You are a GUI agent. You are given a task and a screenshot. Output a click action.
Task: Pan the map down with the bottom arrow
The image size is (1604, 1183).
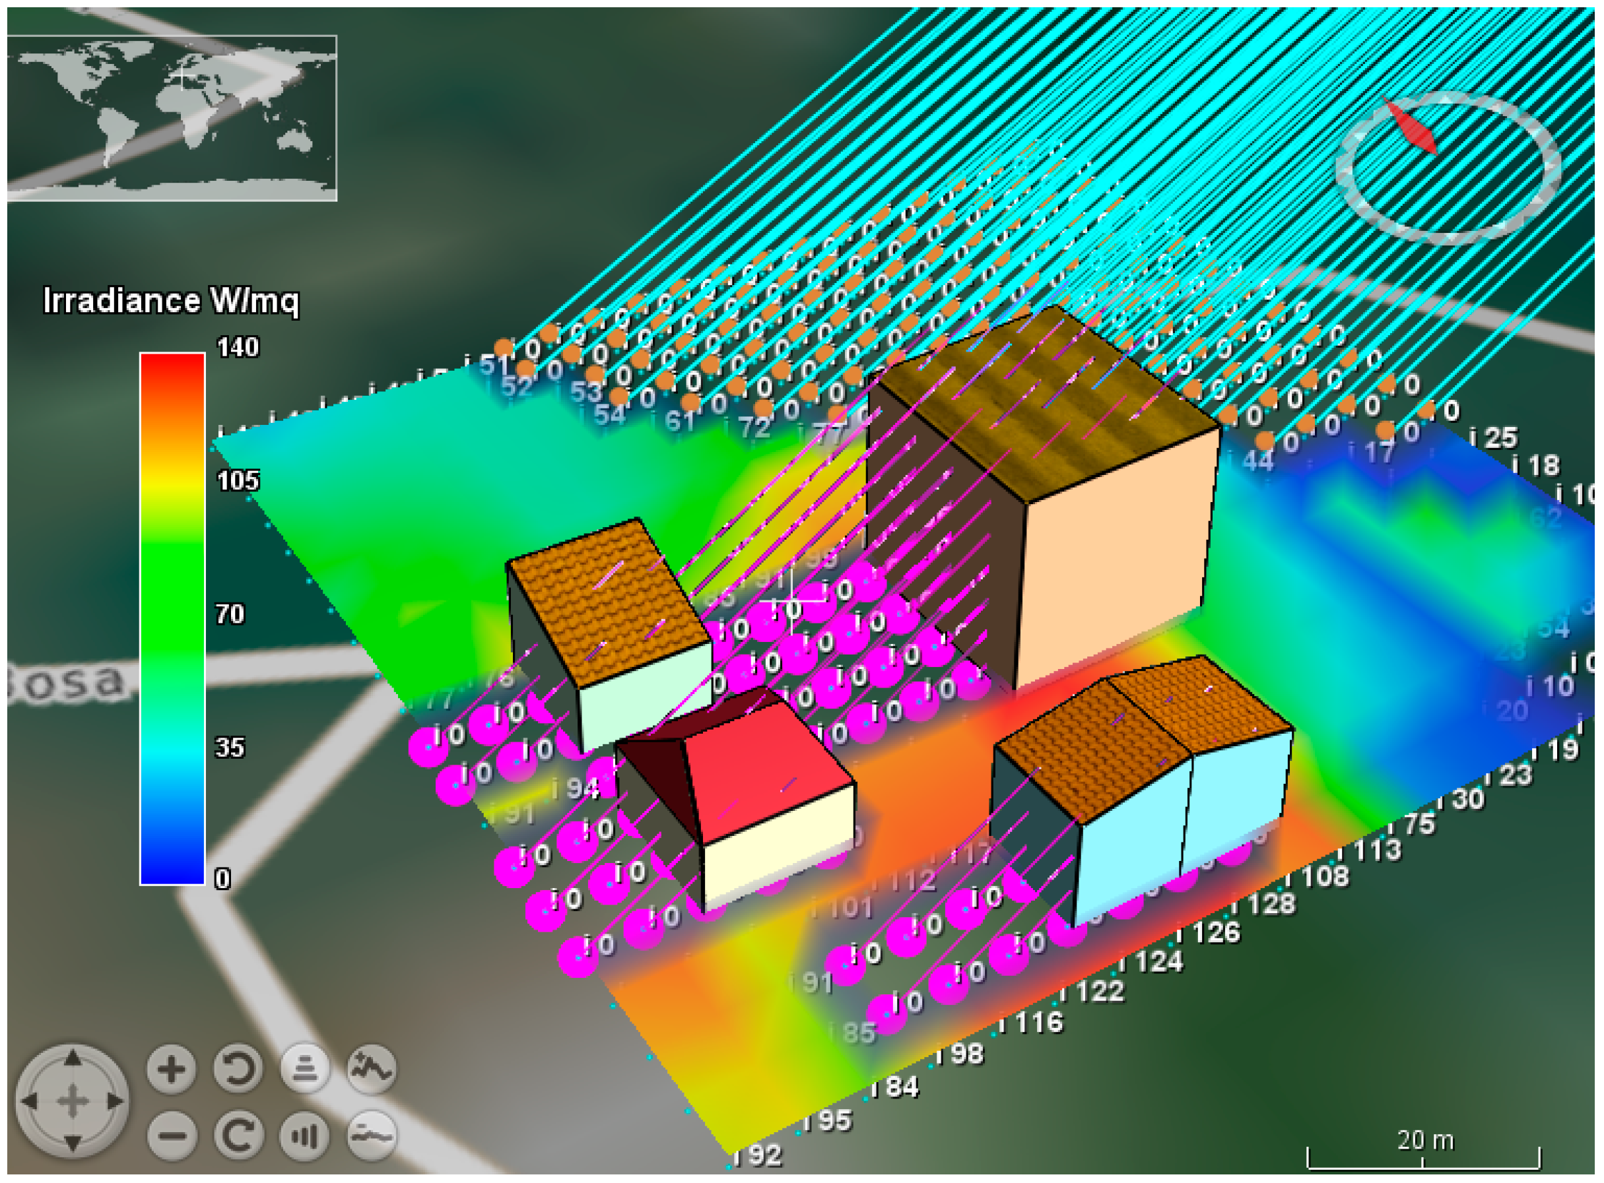click(x=73, y=1143)
